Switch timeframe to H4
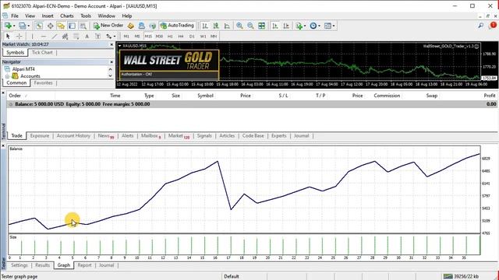 point(181,37)
